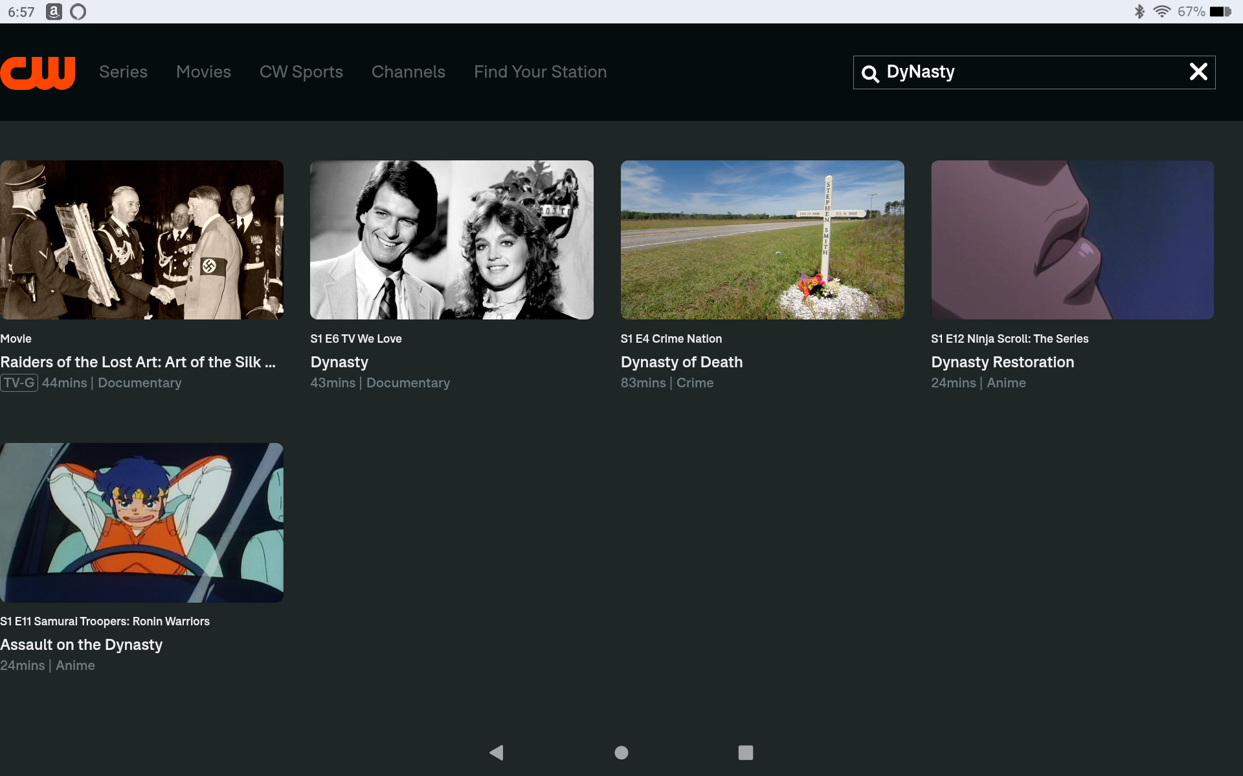
Task: Click the search magnifier icon
Action: click(870, 74)
